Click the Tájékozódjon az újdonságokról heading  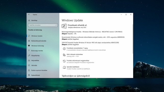[76, 76]
